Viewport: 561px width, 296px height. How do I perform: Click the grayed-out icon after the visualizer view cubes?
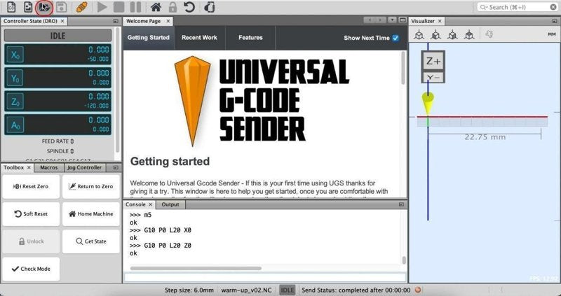point(489,34)
